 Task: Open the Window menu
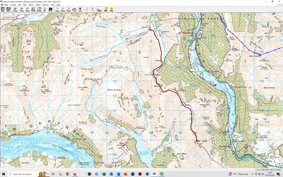point(46,5)
